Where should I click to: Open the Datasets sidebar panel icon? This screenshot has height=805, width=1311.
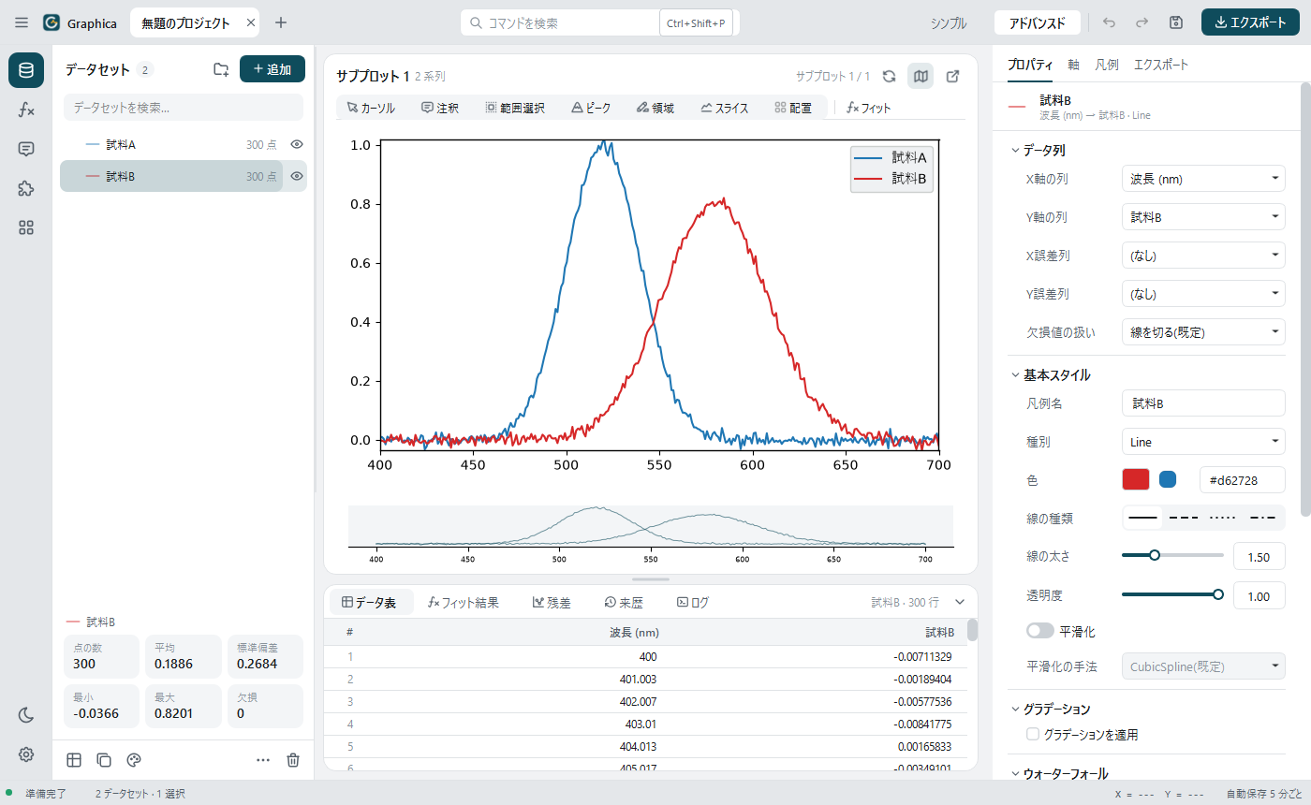coord(26,70)
